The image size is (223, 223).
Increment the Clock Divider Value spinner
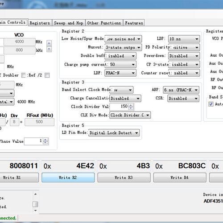click(131, 105)
